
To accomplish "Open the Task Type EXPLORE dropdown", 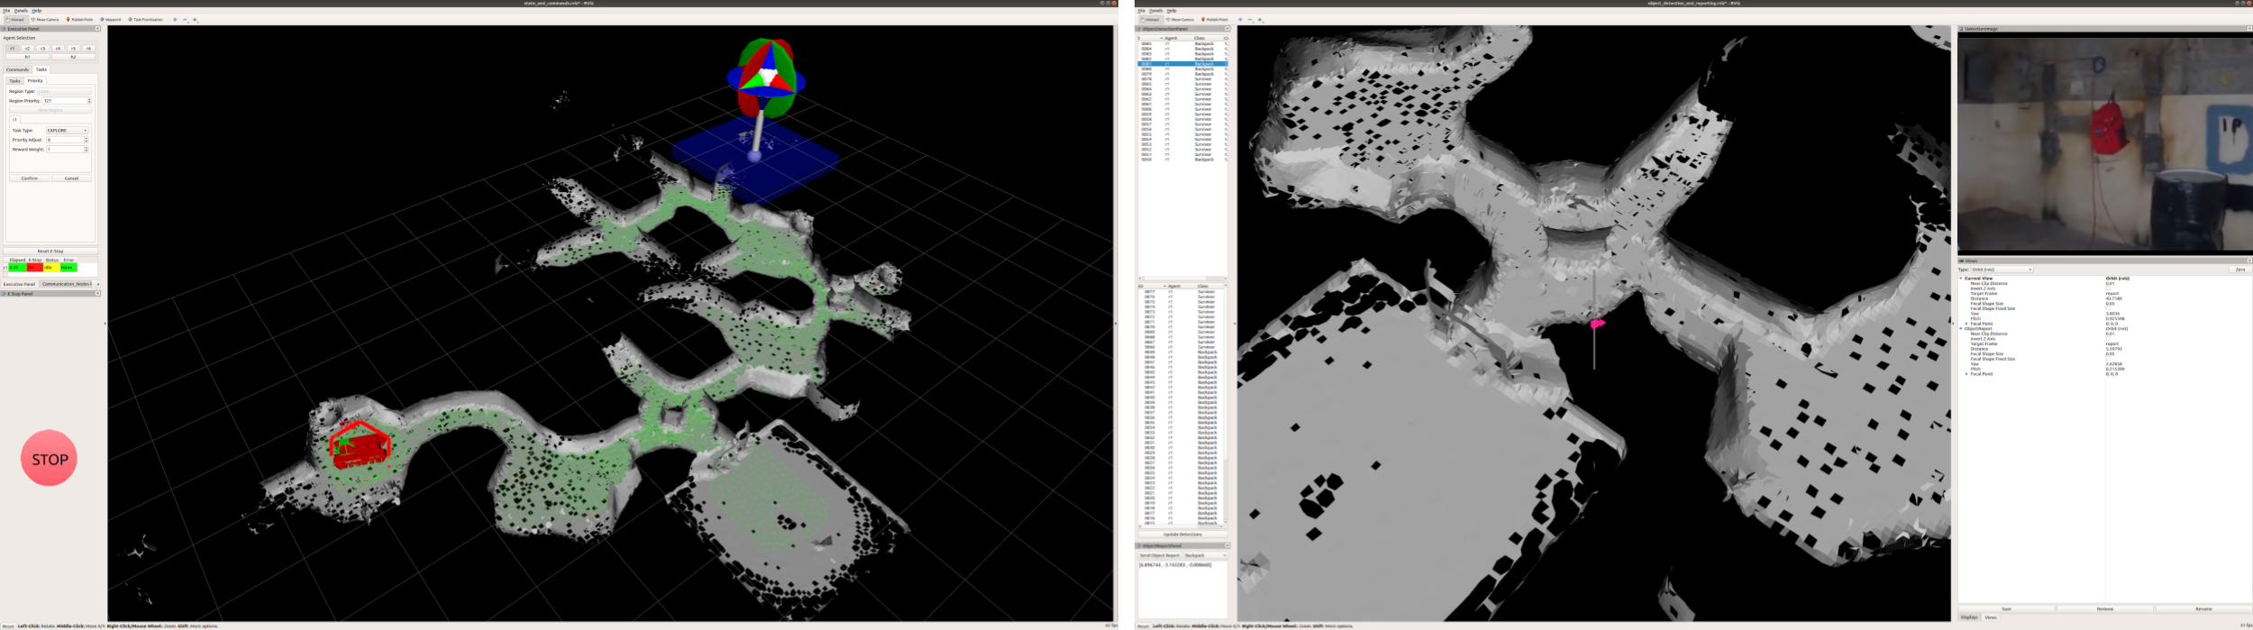I will [x=68, y=131].
